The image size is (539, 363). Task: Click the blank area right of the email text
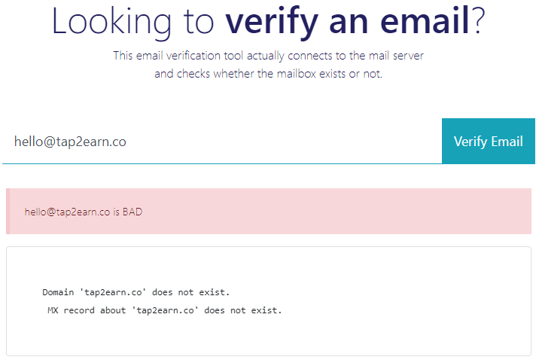282,142
